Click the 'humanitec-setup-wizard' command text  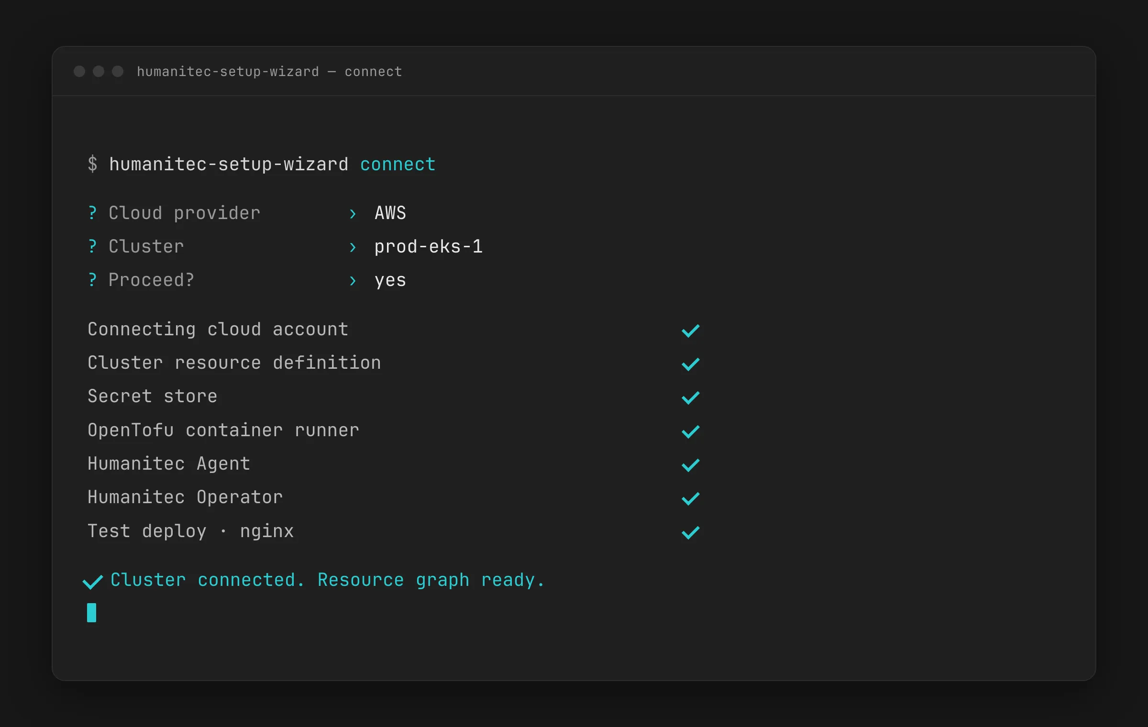coord(229,164)
